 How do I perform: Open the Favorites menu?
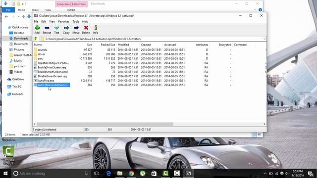click(64, 21)
